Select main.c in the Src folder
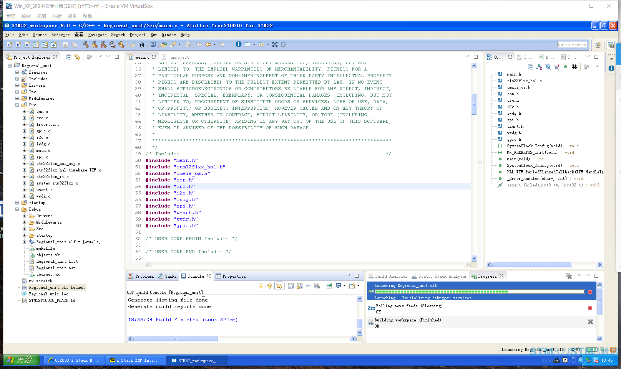Viewport: 621px width, 369px height. pos(43,150)
